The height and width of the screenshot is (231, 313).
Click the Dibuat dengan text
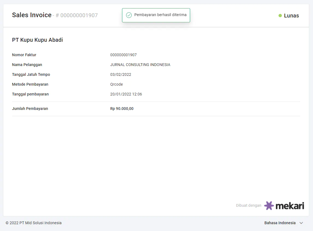(x=248, y=205)
